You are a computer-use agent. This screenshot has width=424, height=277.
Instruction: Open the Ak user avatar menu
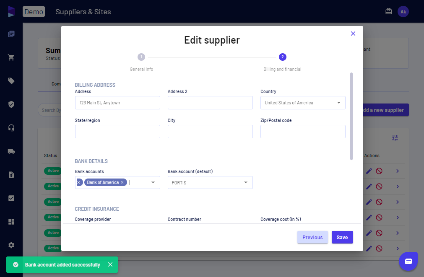(x=403, y=12)
